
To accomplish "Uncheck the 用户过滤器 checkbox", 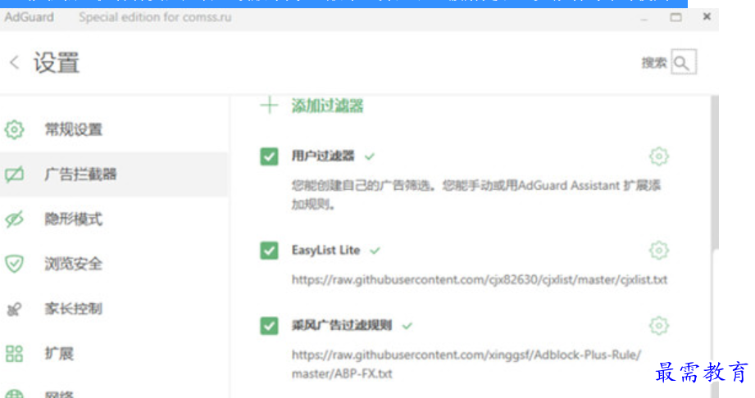I will click(x=269, y=156).
